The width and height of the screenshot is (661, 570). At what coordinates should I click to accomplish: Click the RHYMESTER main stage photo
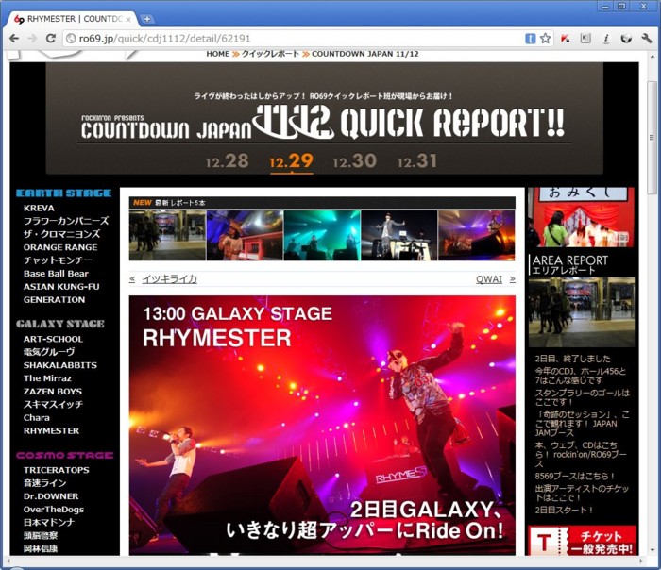tap(322, 425)
